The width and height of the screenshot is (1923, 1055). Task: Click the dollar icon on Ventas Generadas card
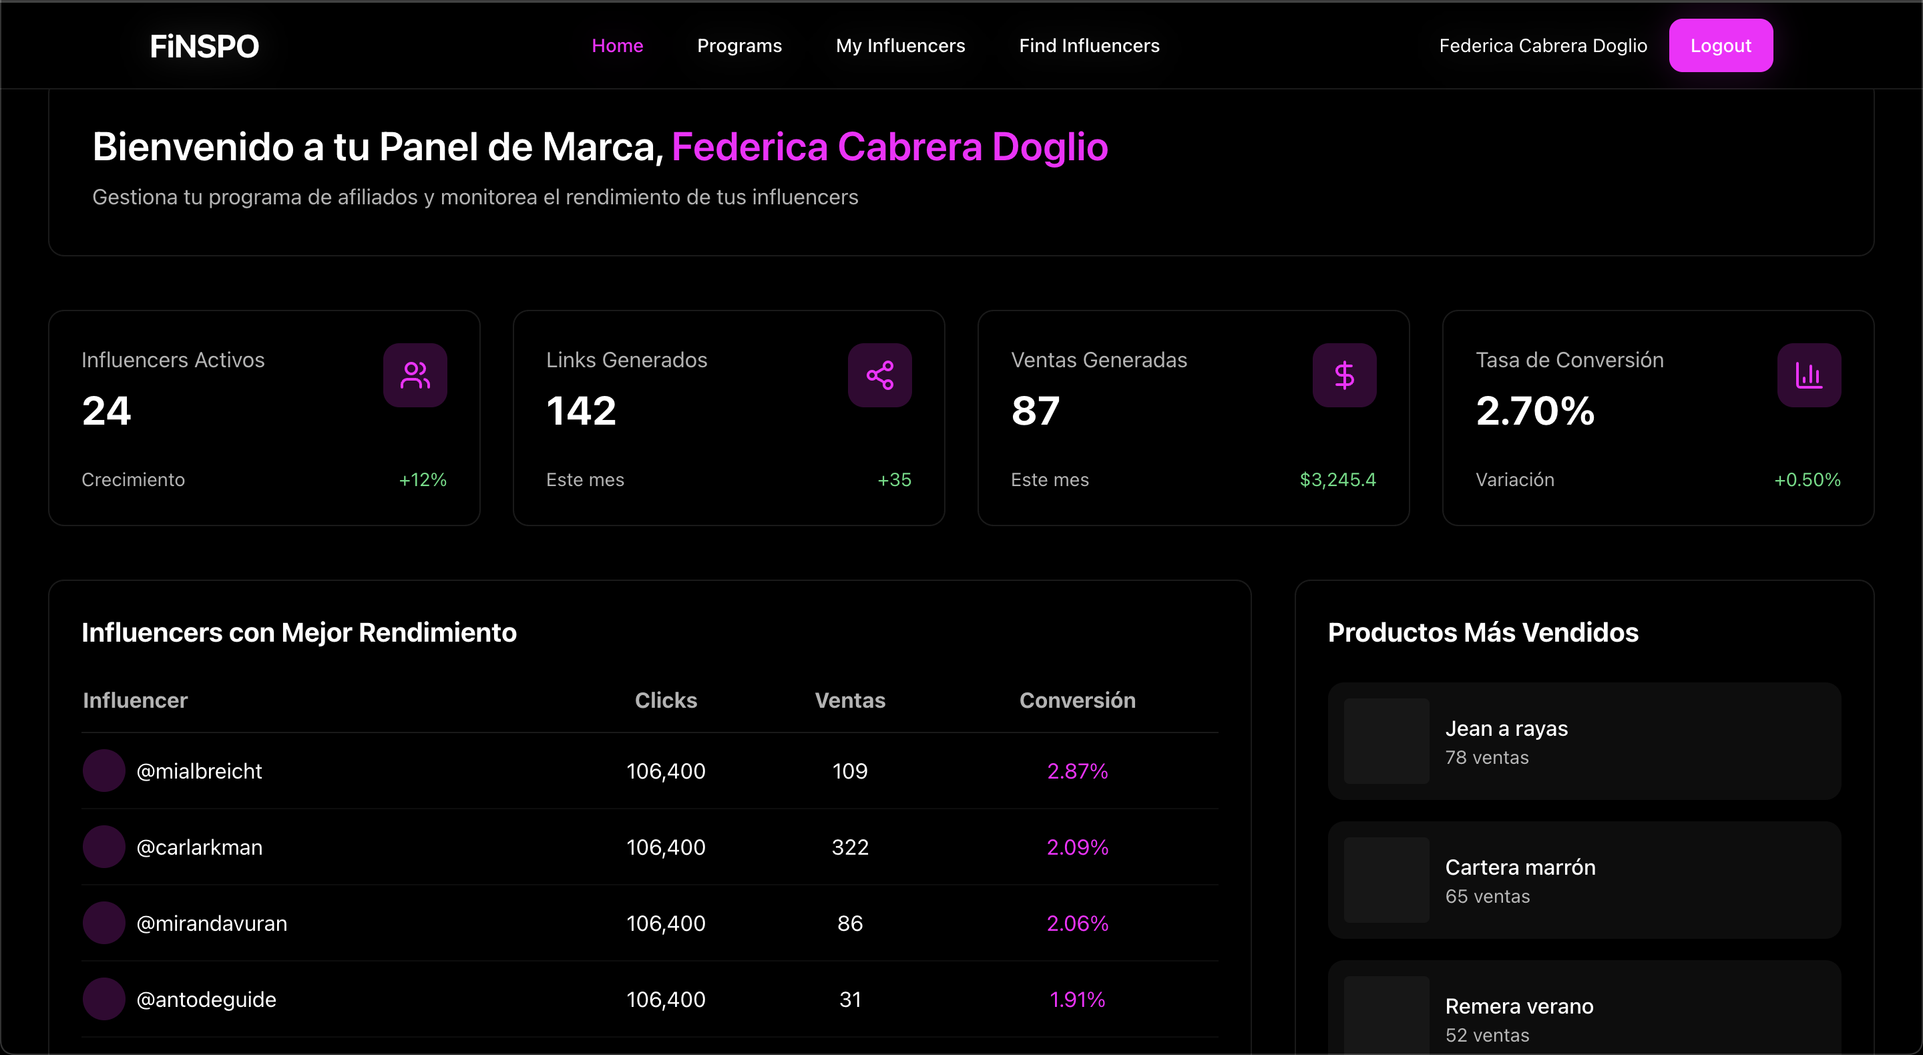[1343, 375]
